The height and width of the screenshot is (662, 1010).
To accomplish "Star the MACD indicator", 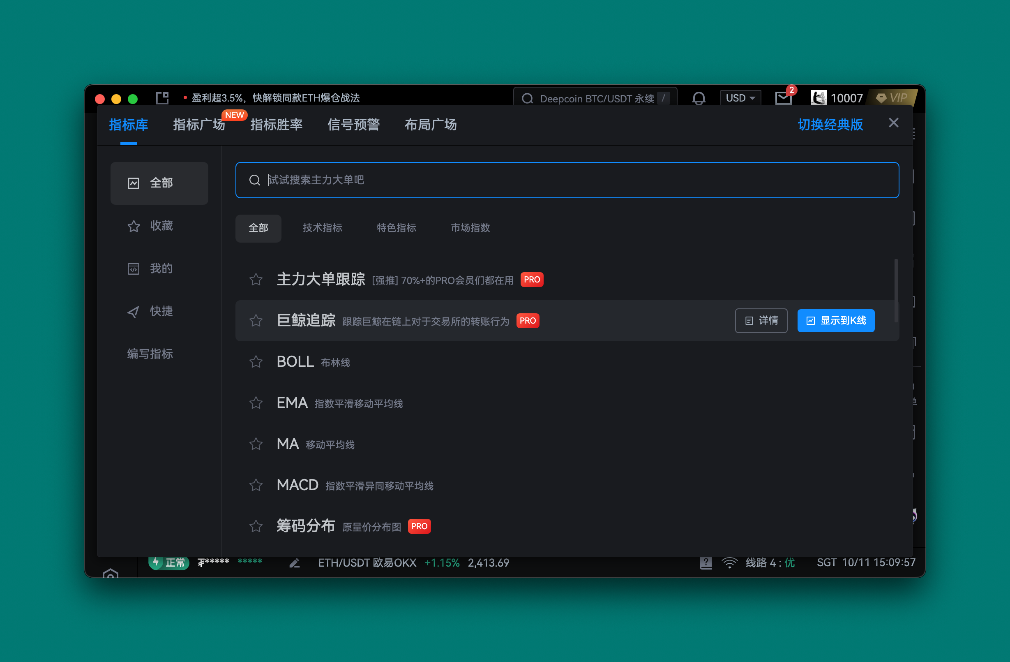I will pos(256,485).
